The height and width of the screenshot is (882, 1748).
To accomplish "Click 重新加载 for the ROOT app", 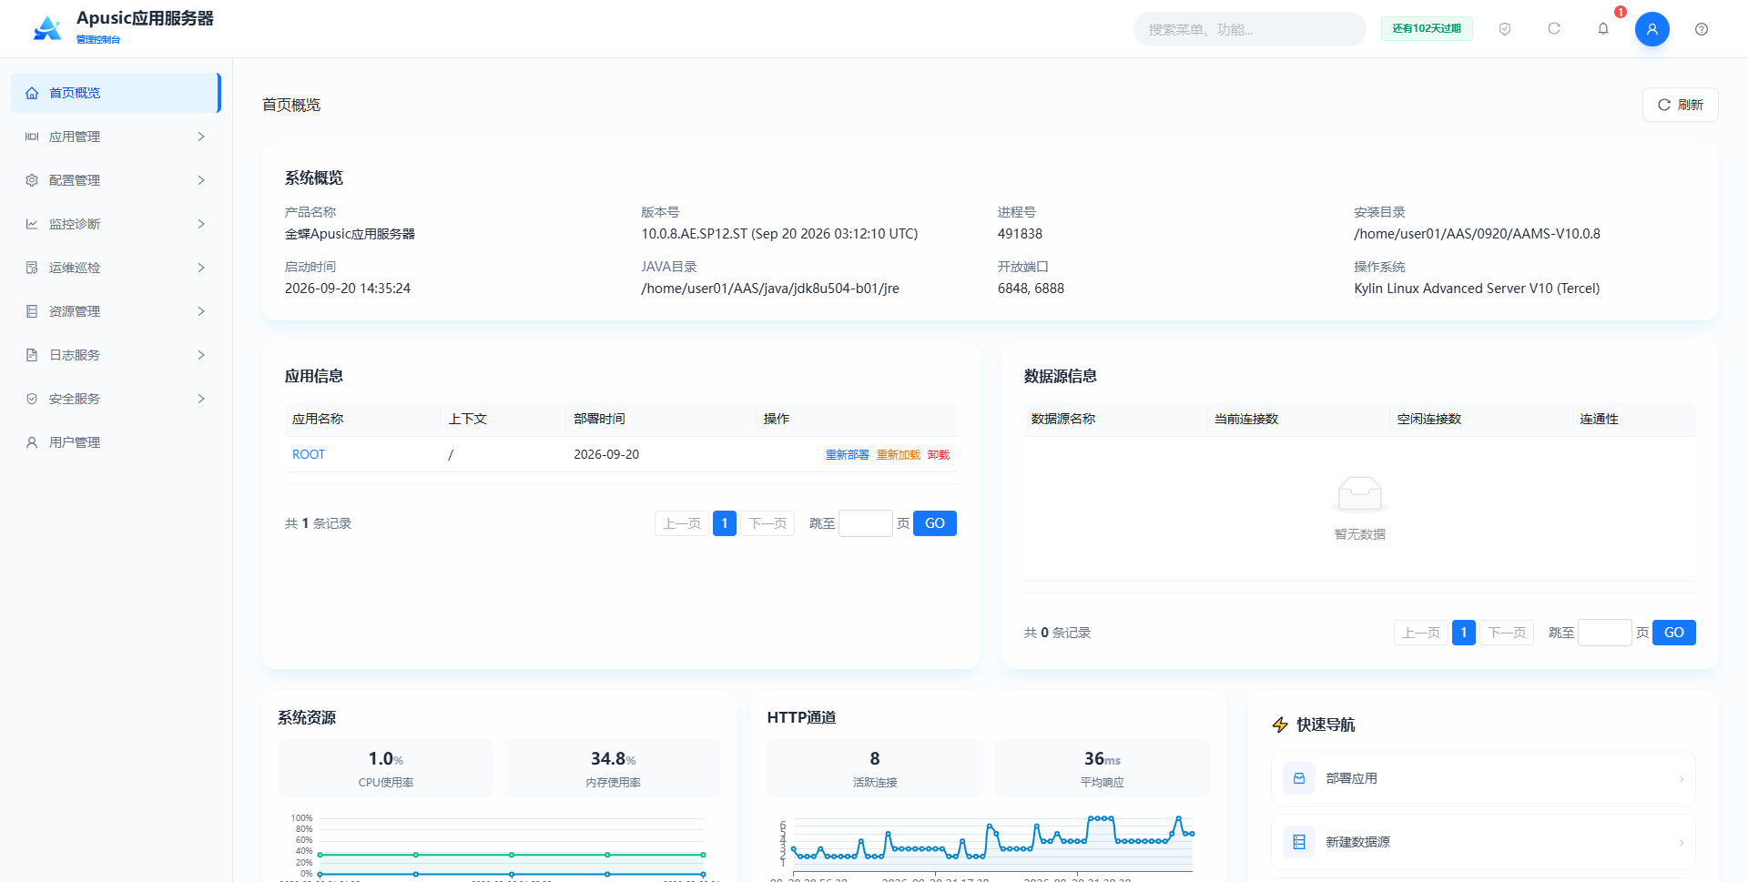I will coord(898,455).
